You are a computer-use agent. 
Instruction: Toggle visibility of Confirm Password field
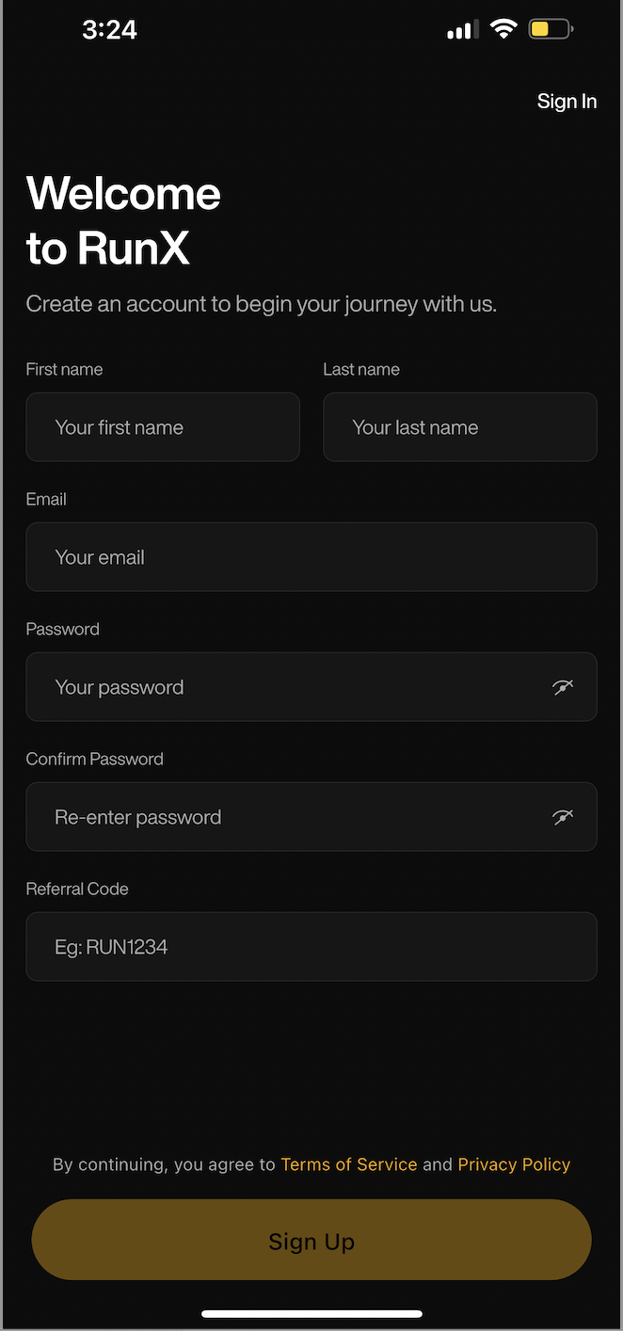click(563, 817)
